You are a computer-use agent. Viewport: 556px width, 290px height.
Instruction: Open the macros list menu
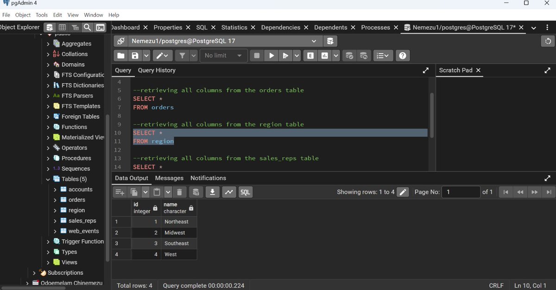[383, 56]
